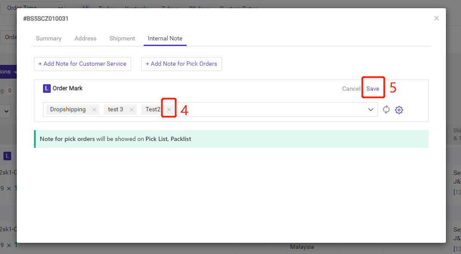The image size is (461, 254).
Task: Click the Dropshipping tag label
Action: click(68, 109)
